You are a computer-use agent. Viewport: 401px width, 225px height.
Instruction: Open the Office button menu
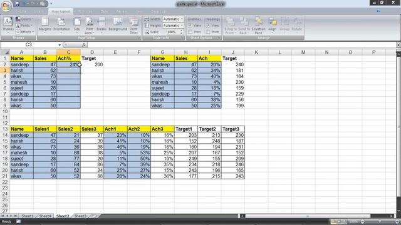coord(6,6)
